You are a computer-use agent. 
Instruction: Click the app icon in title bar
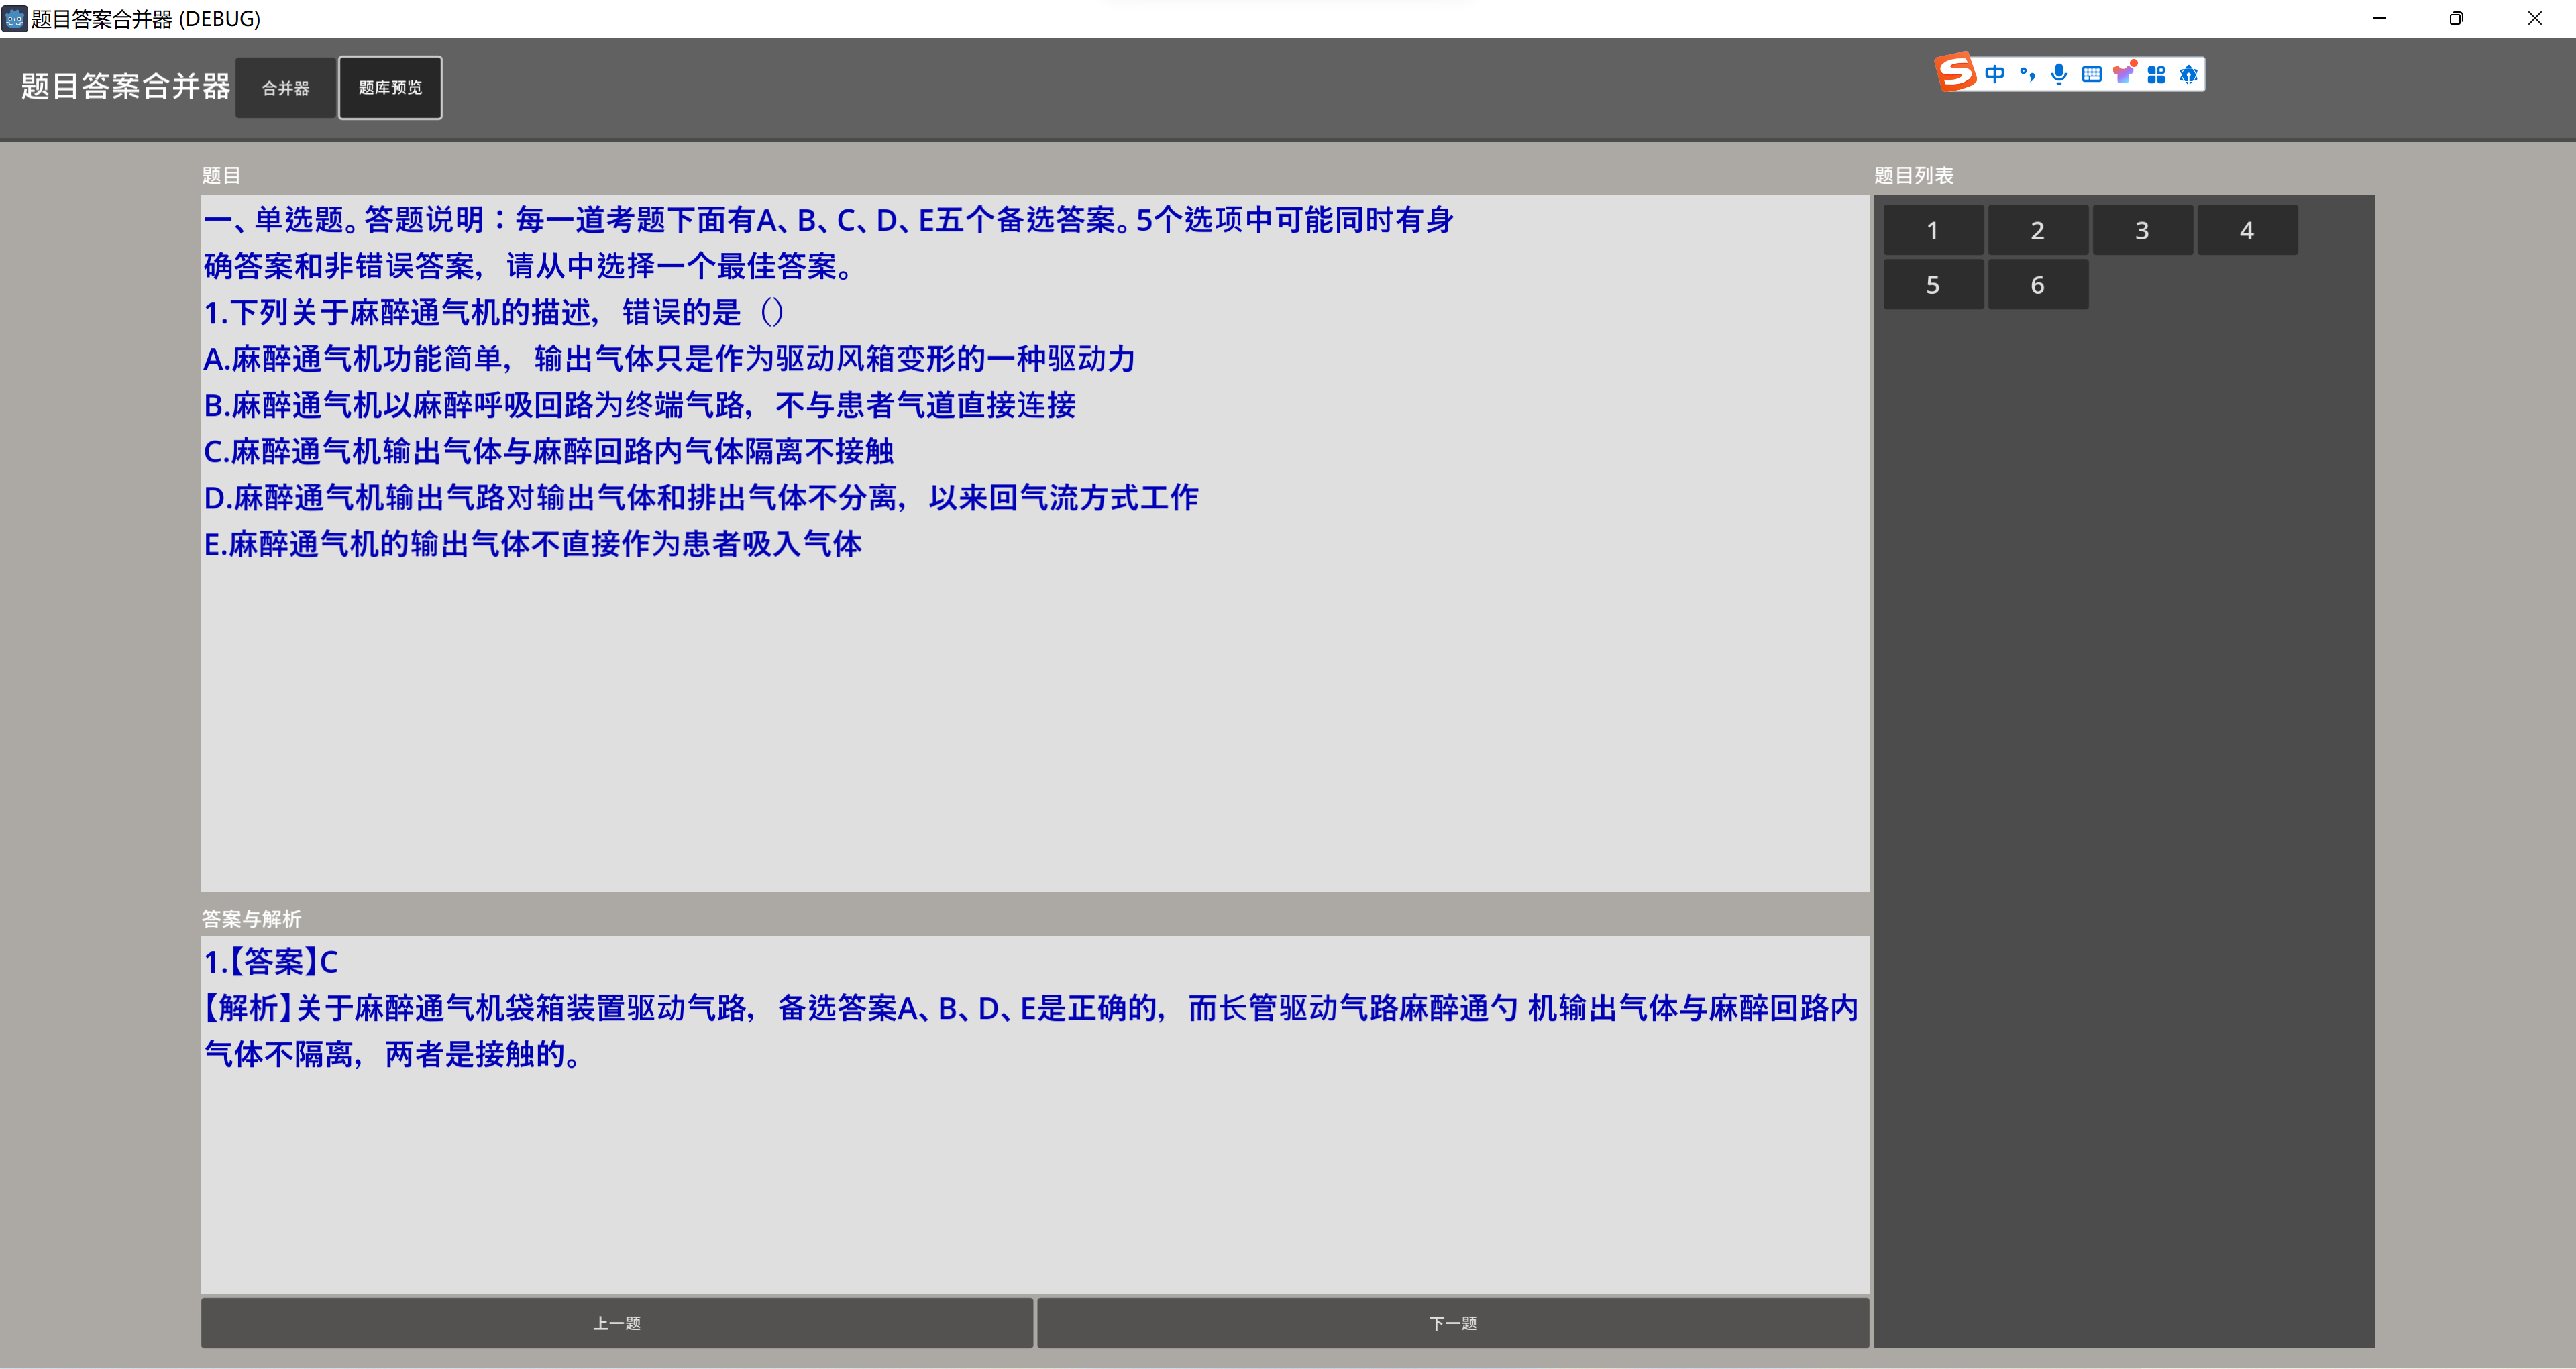14,18
